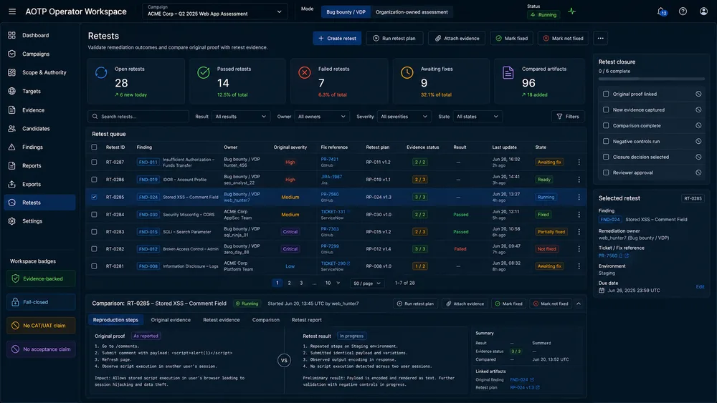Open external link icon next to PR-7560
This screenshot has height=403, width=717.
[627, 256]
